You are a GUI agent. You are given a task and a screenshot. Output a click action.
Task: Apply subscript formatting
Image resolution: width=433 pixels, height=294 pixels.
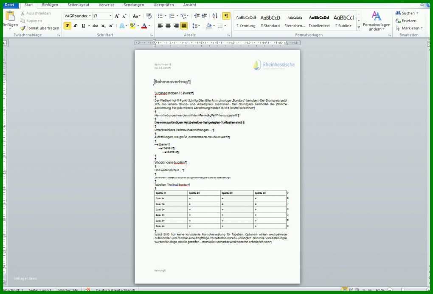coord(103,25)
